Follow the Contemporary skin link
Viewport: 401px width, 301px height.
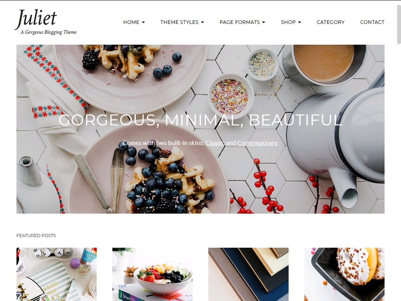[x=257, y=143]
